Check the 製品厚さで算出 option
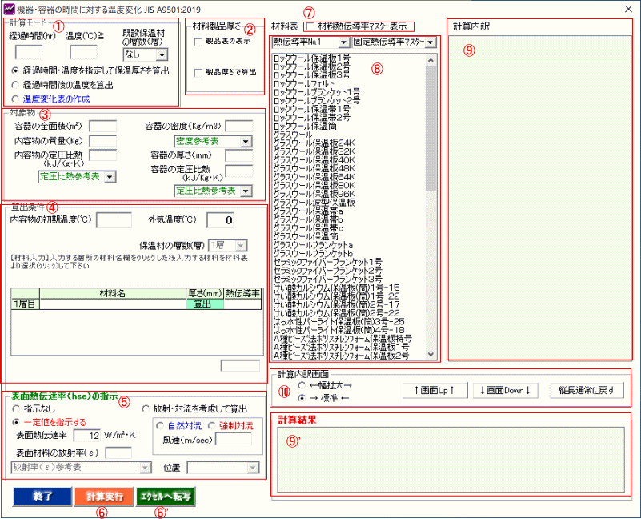Image resolution: width=641 pixels, height=519 pixels. 198,74
